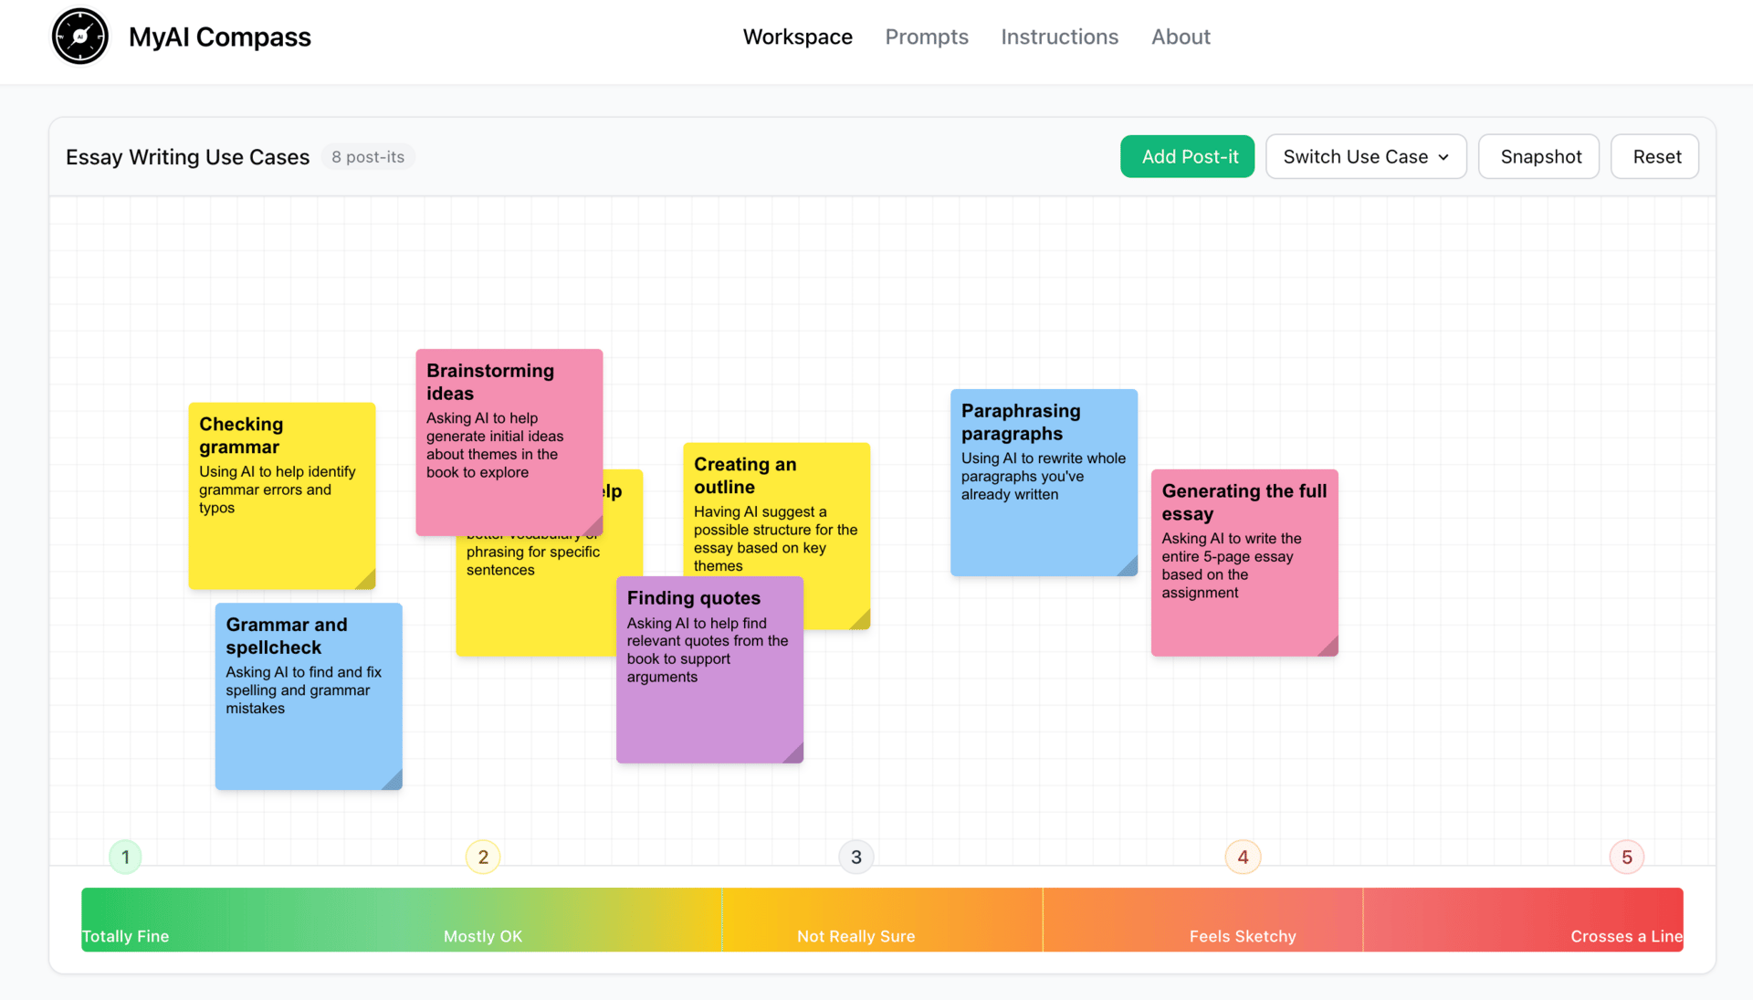Click the Switch Use Case chevron arrow
1753x1000 pixels.
pos(1443,157)
